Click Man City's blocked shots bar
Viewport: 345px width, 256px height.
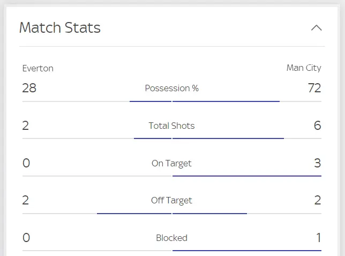[247, 250]
